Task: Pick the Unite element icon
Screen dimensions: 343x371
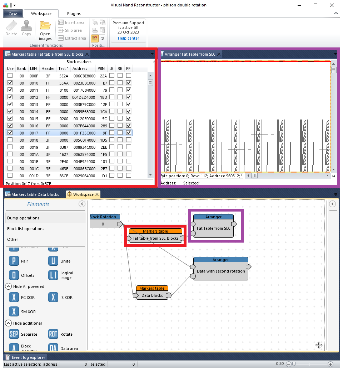Action: pyautogui.click(x=53, y=261)
